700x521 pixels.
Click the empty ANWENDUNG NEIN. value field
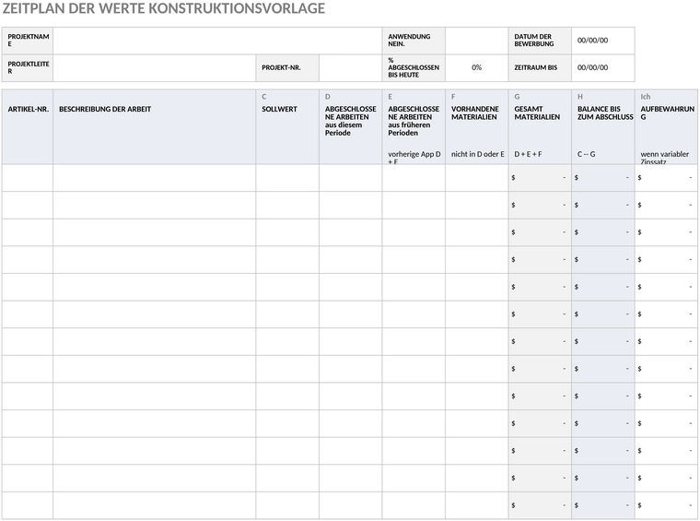tap(477, 41)
